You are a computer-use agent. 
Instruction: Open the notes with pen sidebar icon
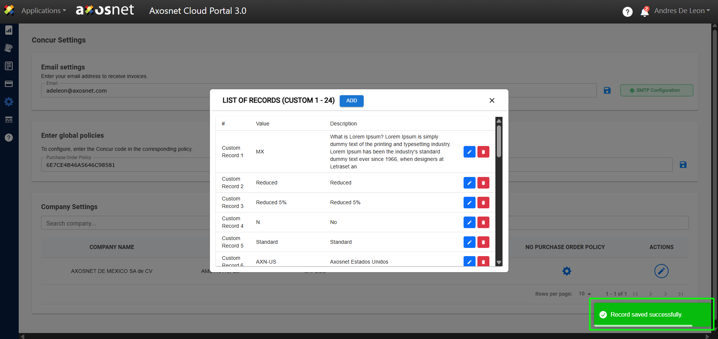click(9, 48)
